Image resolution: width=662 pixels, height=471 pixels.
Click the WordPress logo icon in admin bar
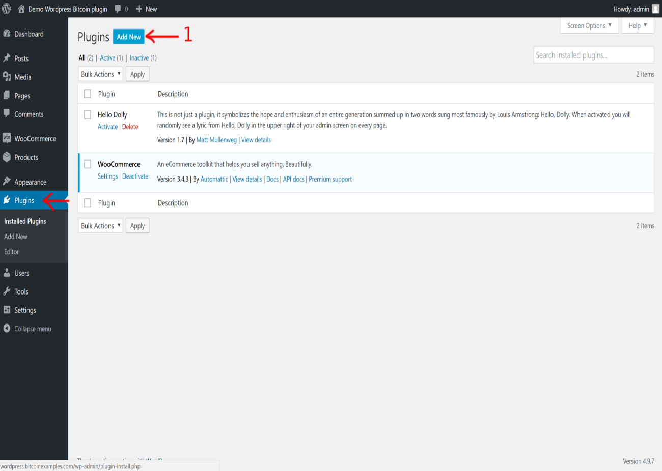7,9
